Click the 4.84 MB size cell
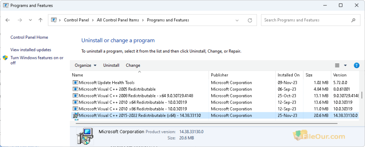This screenshot has width=365, height=147. pyautogui.click(x=320, y=89)
